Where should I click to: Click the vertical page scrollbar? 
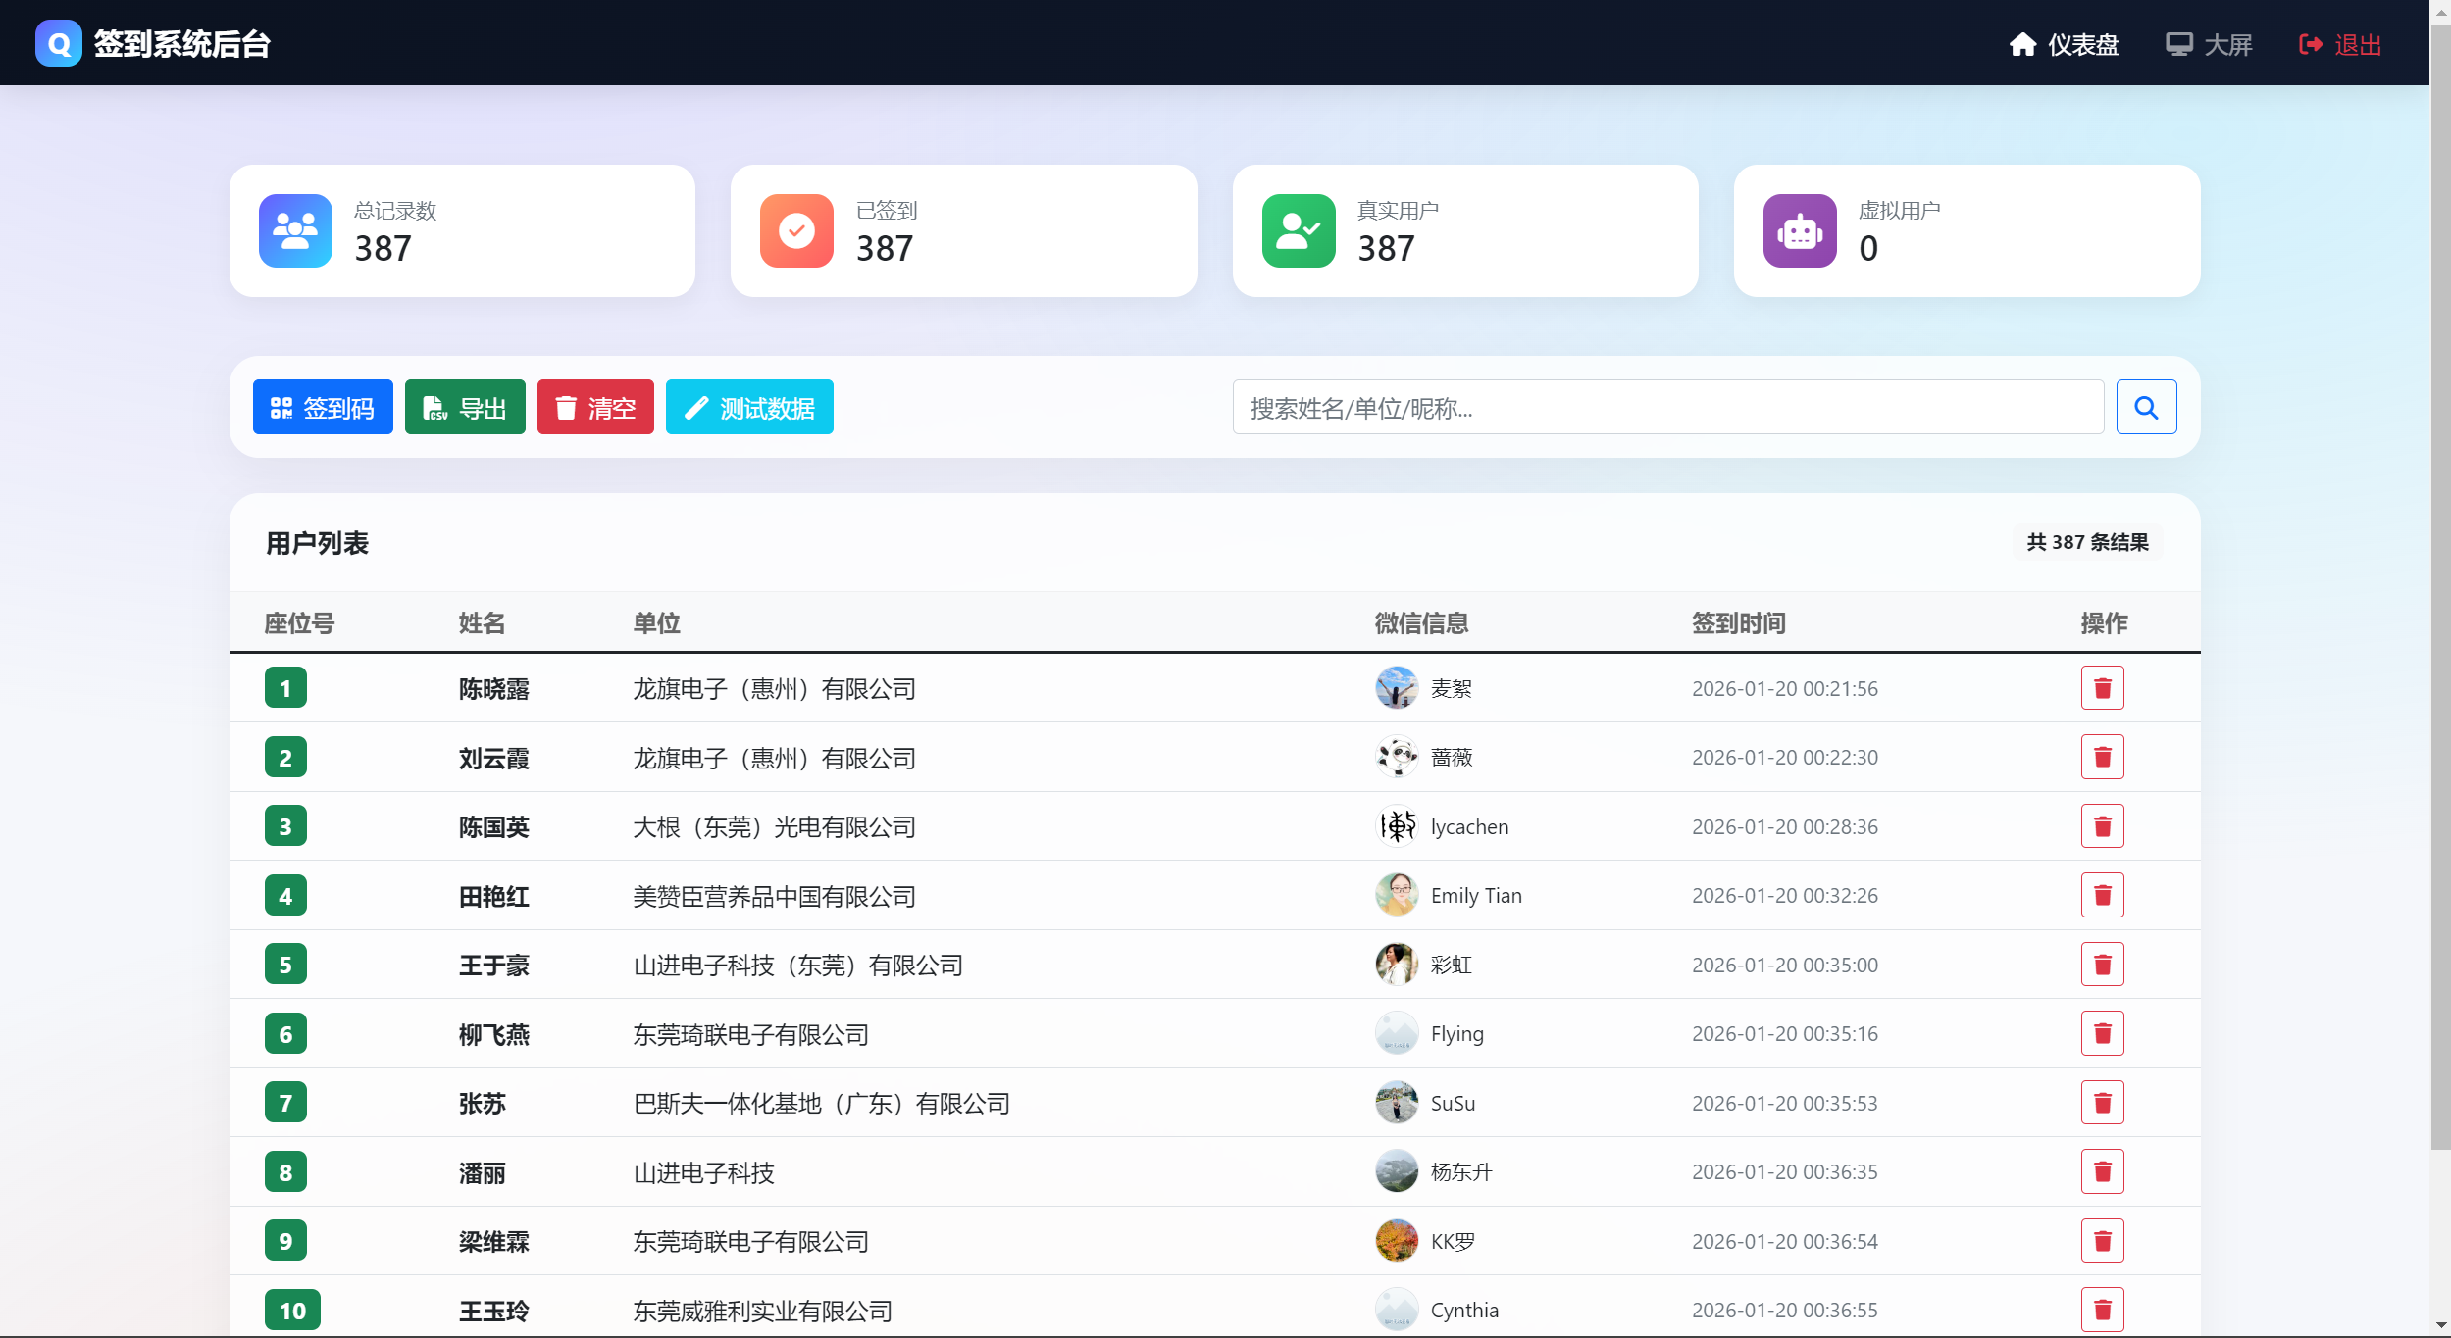coord(2440,588)
